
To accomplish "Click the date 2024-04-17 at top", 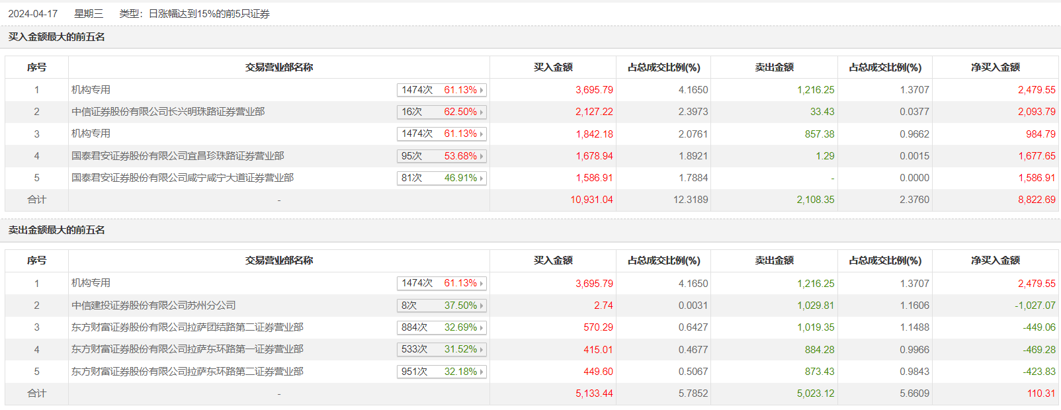I will pos(33,14).
